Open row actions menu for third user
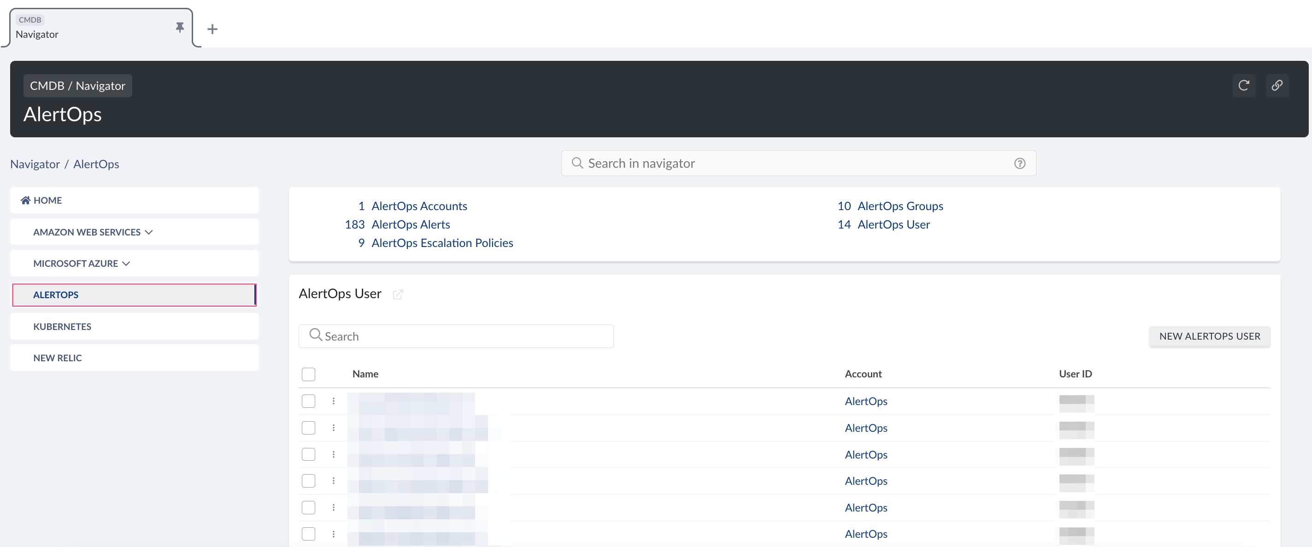The image size is (1312, 547). [334, 454]
